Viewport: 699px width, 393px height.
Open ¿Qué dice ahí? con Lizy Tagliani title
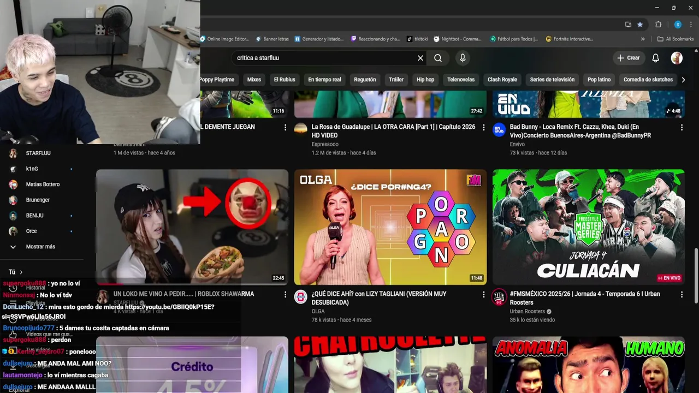click(379, 298)
